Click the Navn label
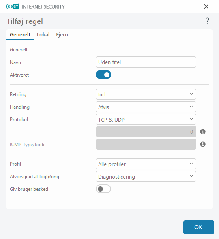219x239 pixels. tap(15, 62)
